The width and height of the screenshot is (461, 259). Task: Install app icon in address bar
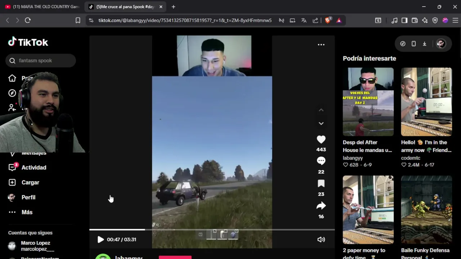tap(292, 21)
